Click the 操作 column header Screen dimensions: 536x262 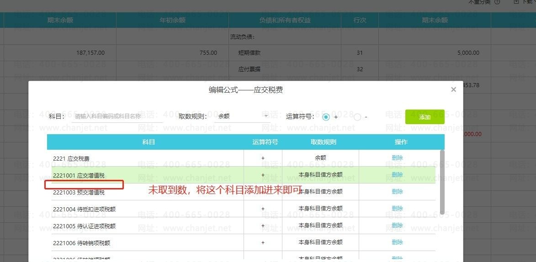pyautogui.click(x=401, y=142)
